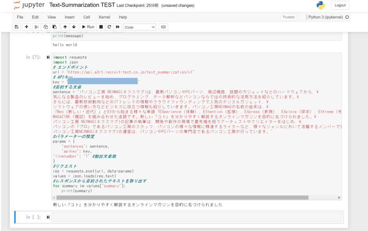Interrupt the kernel with the stop icon

101,27
